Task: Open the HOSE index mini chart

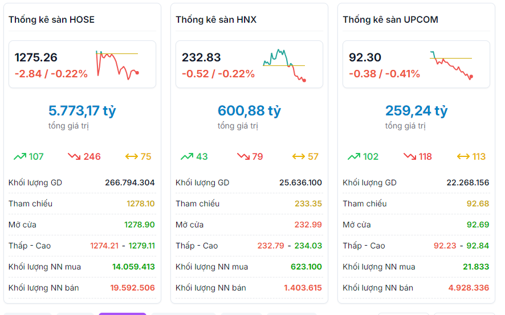Action: (x=117, y=64)
